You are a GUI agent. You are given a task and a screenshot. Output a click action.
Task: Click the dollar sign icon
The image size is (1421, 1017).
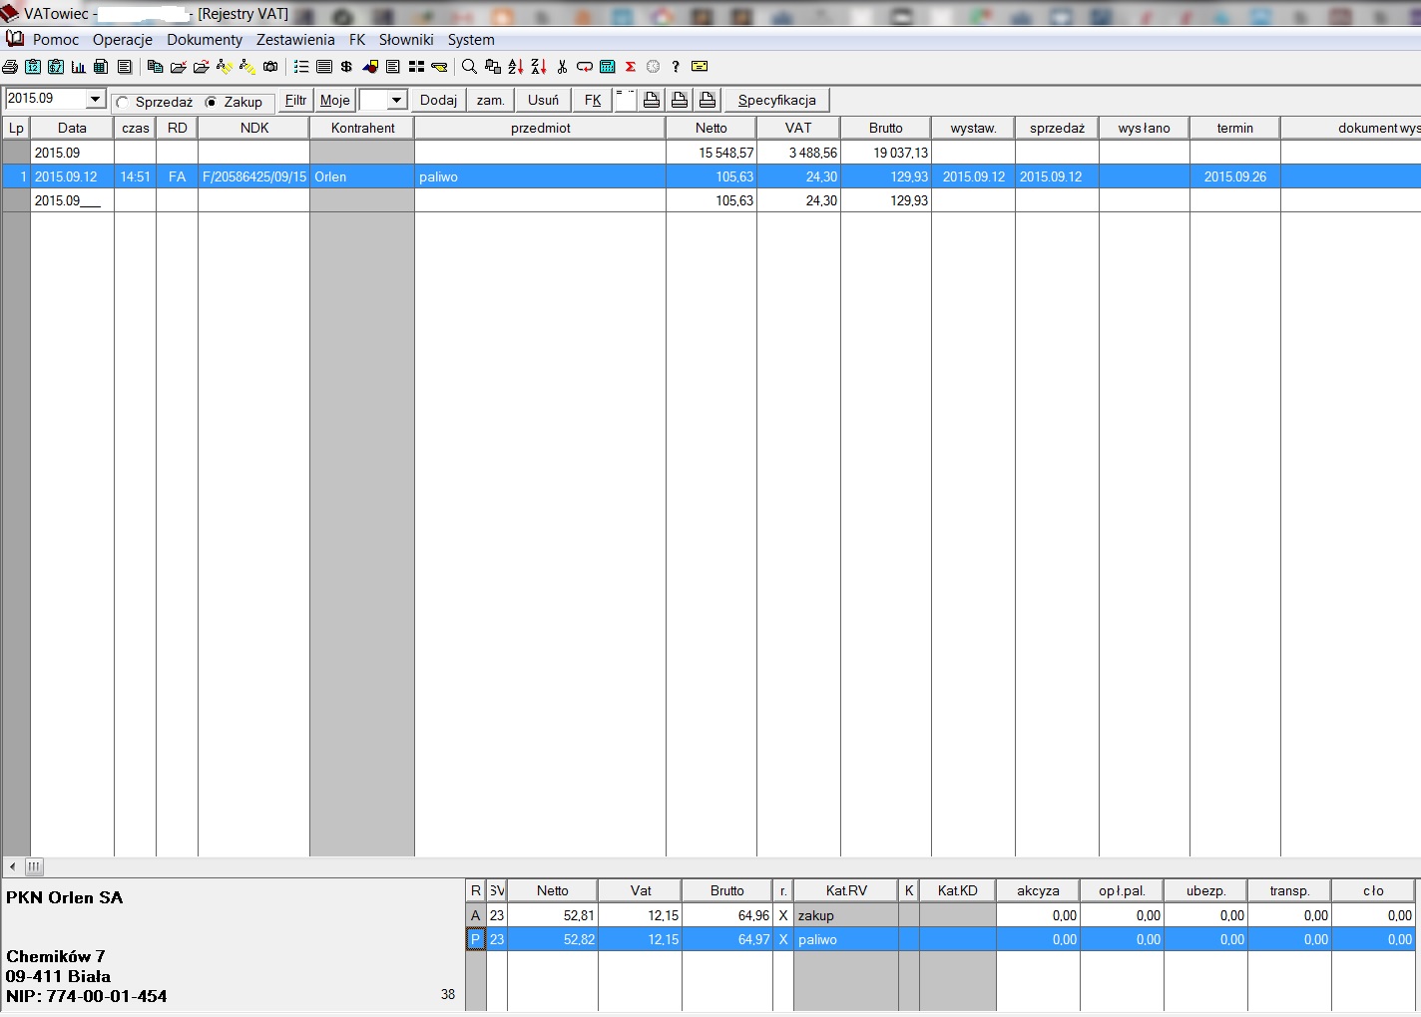click(346, 67)
